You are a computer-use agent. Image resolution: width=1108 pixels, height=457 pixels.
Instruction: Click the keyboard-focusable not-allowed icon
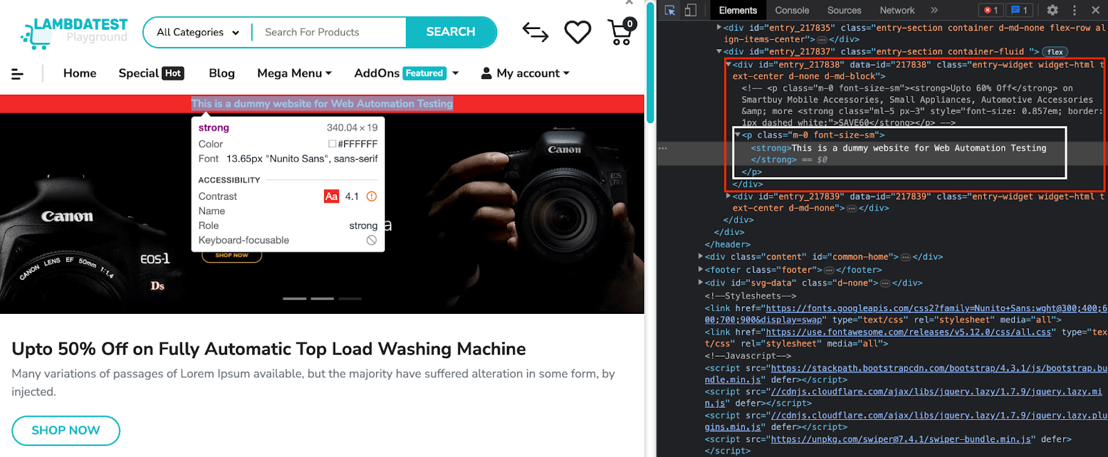372,240
